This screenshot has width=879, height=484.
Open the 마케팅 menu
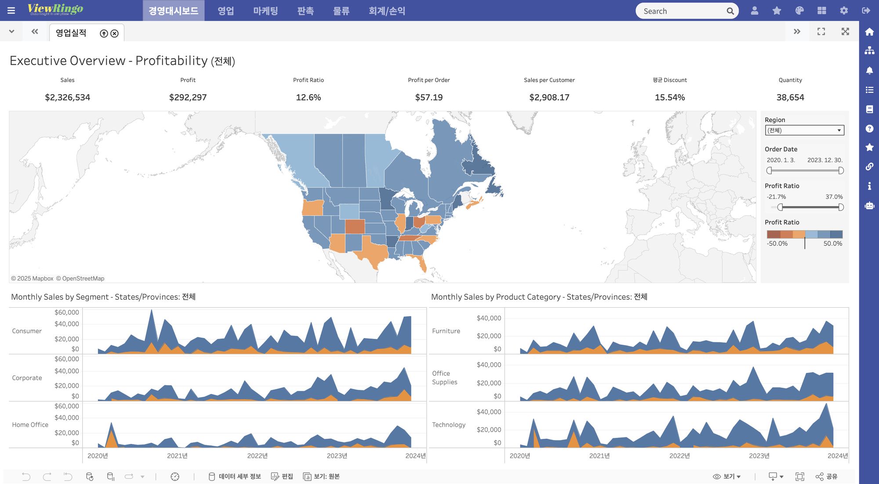point(265,11)
